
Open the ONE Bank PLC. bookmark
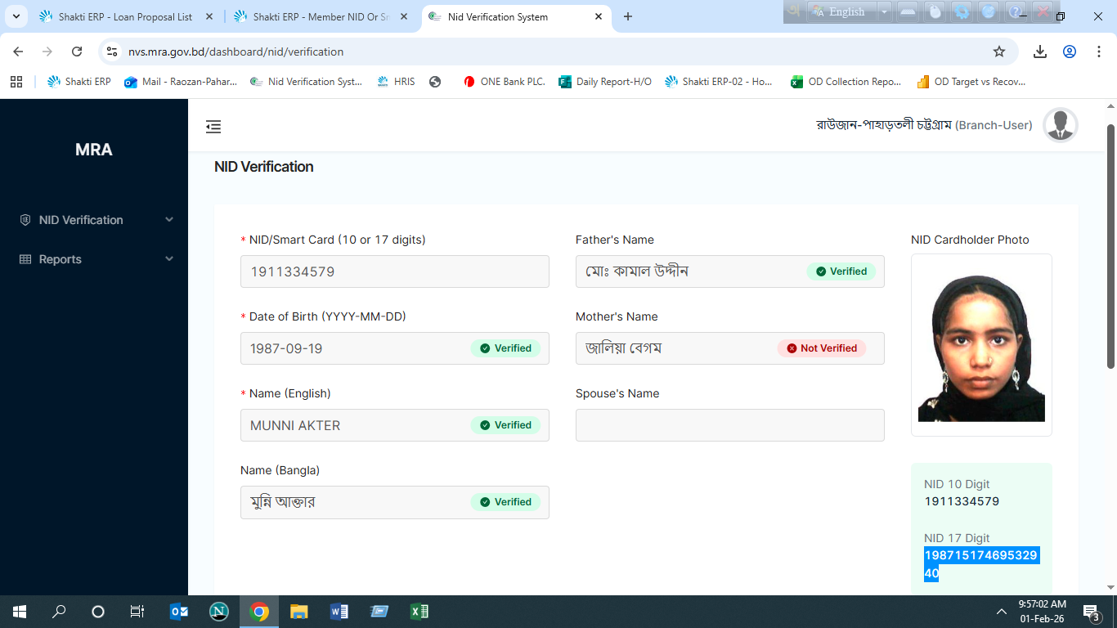(505, 82)
